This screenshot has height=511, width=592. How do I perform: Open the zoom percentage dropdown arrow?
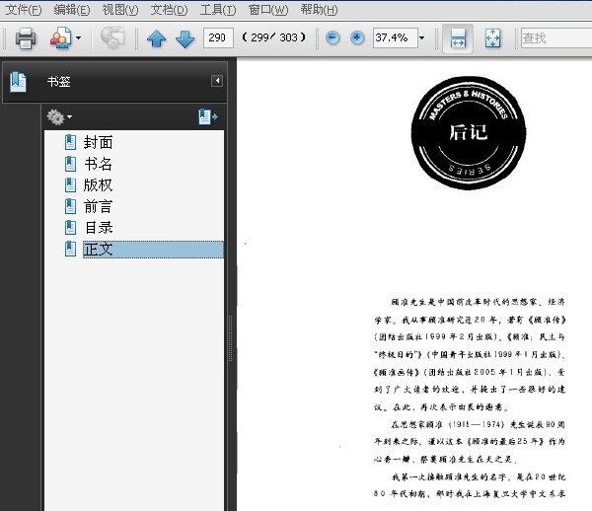pos(421,37)
